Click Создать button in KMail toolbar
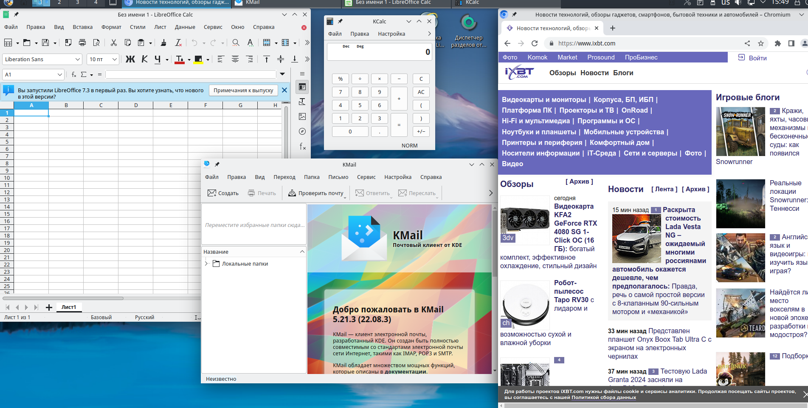 point(223,193)
